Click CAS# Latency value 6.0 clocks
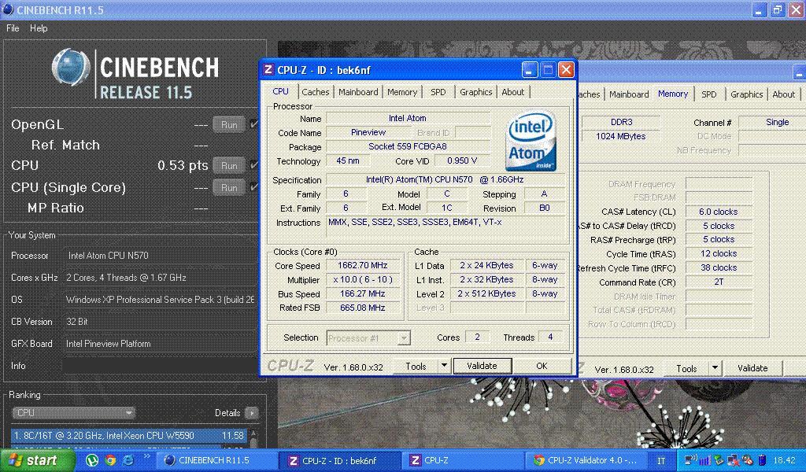Viewport: 806px width, 472px height. pos(718,212)
